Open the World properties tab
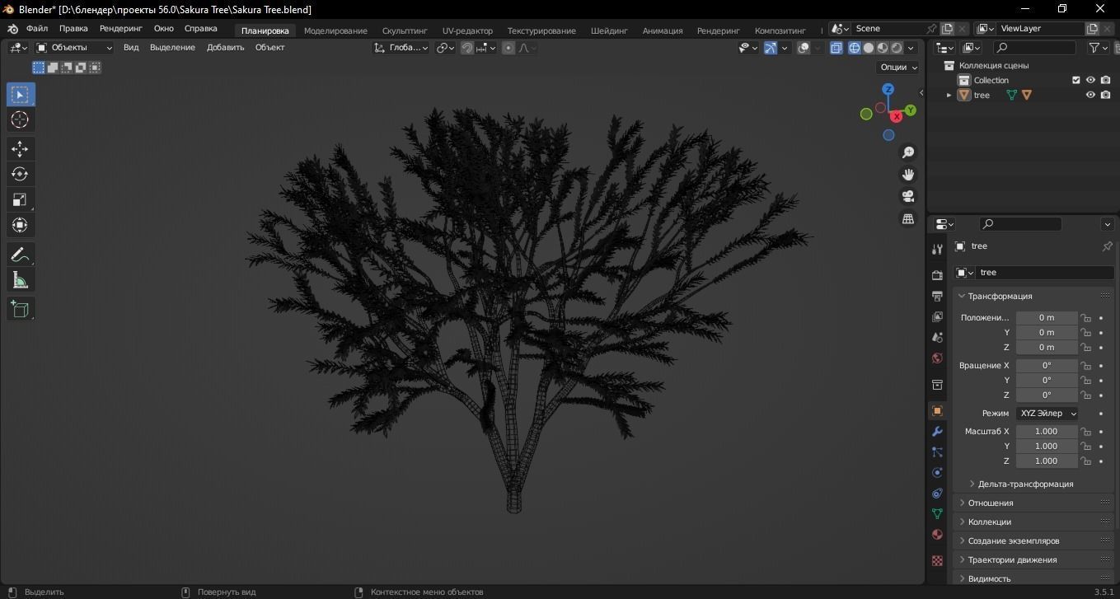 point(937,358)
